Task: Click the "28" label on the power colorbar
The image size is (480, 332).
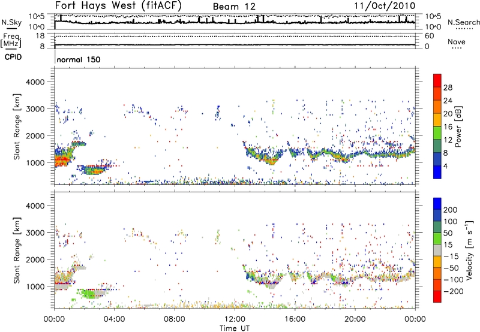Action: [448, 87]
